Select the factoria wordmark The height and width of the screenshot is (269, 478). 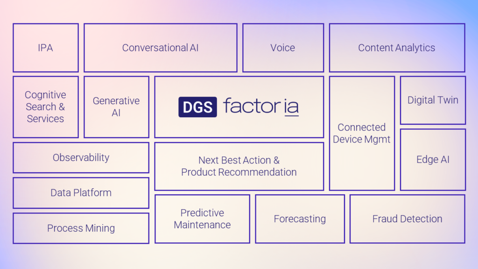pos(260,106)
